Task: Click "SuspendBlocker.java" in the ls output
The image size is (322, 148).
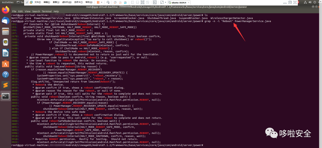Action: (193, 18)
